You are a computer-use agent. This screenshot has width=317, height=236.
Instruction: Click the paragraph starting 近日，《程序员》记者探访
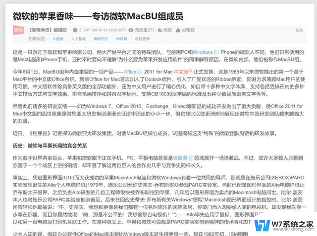click(x=146, y=133)
